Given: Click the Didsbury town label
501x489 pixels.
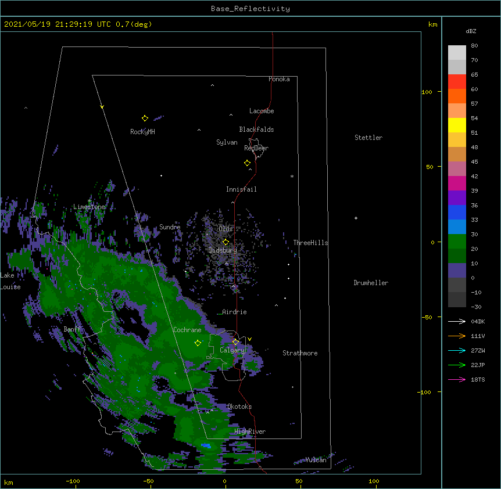Looking at the screenshot, I should pos(223,250).
